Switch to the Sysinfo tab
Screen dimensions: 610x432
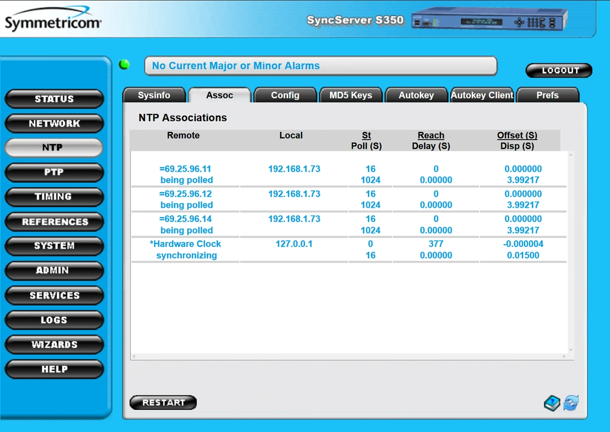[x=154, y=95]
